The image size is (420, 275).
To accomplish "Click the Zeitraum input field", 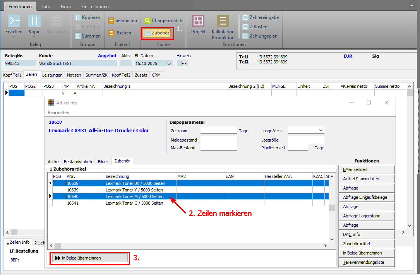I will [x=218, y=130].
